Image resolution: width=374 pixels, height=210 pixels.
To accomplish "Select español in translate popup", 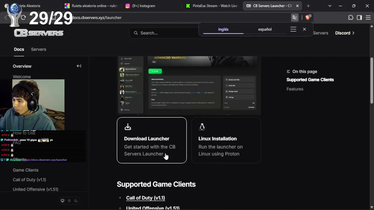I will click(265, 29).
